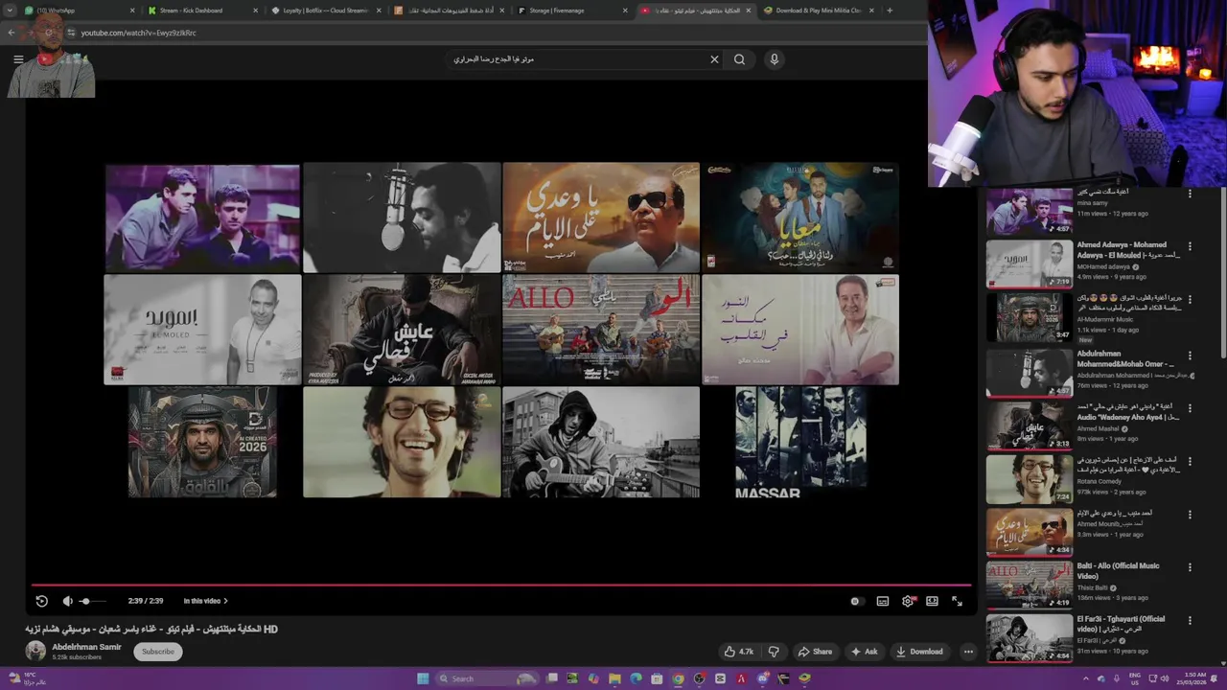Open a new browser tab
The image size is (1227, 690).
(x=890, y=11)
